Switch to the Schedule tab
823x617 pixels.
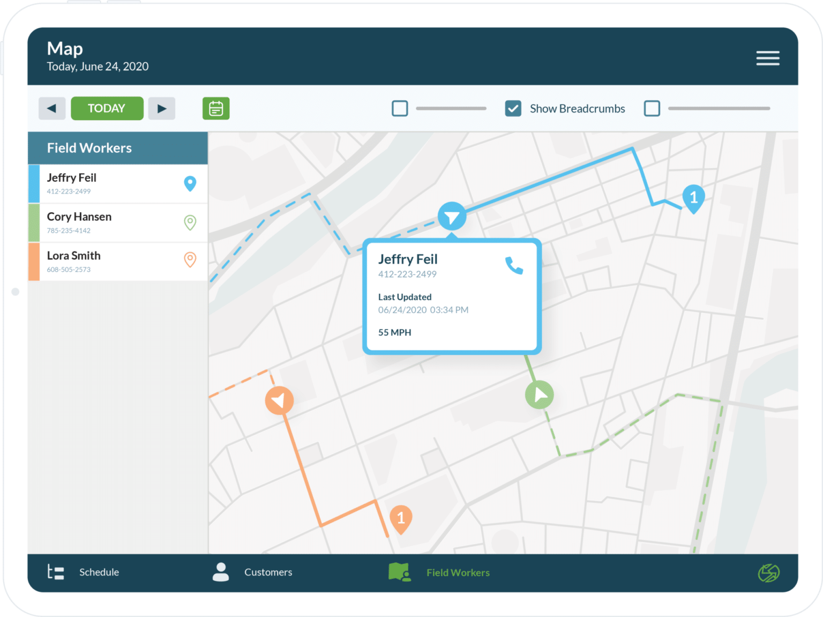tap(99, 571)
